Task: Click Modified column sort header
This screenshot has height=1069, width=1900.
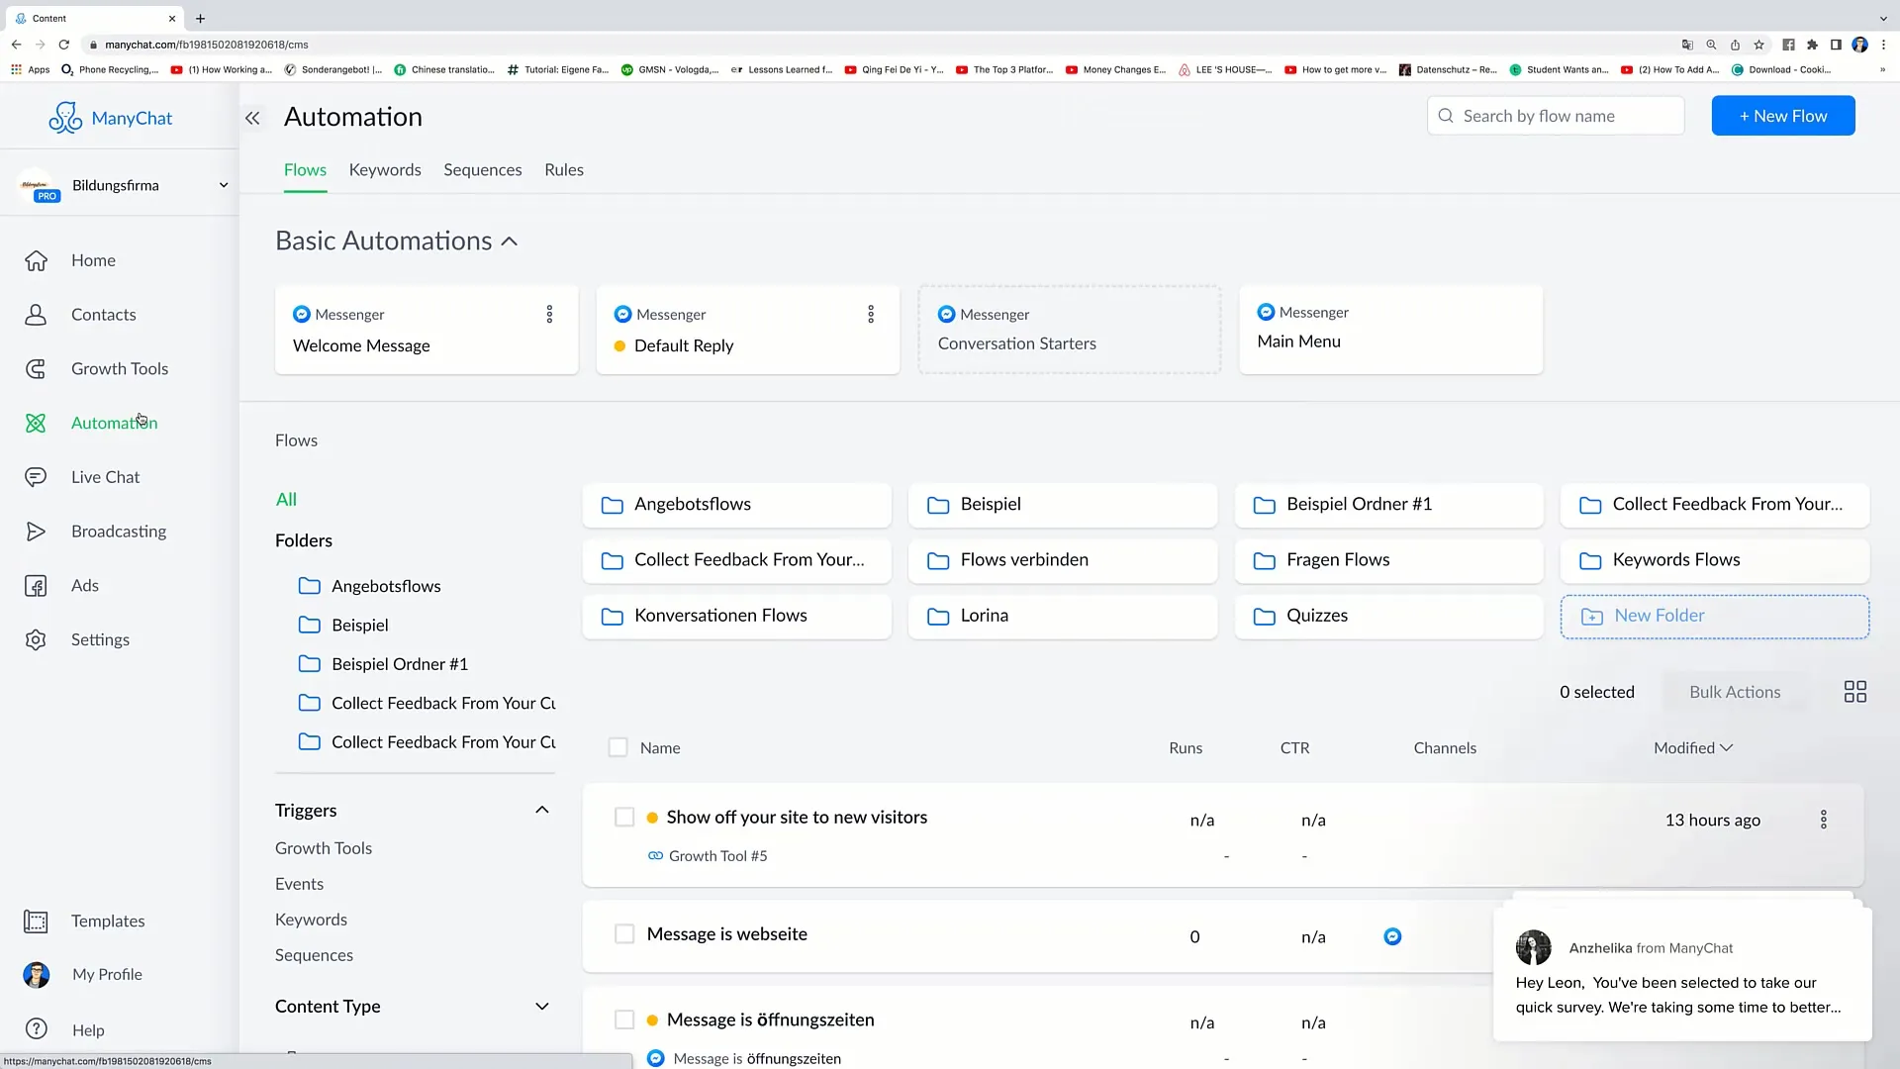Action: pyautogui.click(x=1692, y=748)
